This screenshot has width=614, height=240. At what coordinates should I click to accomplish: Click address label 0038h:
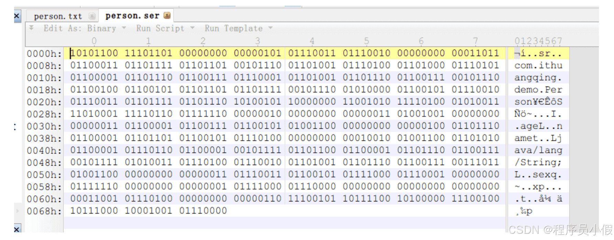[x=44, y=138]
